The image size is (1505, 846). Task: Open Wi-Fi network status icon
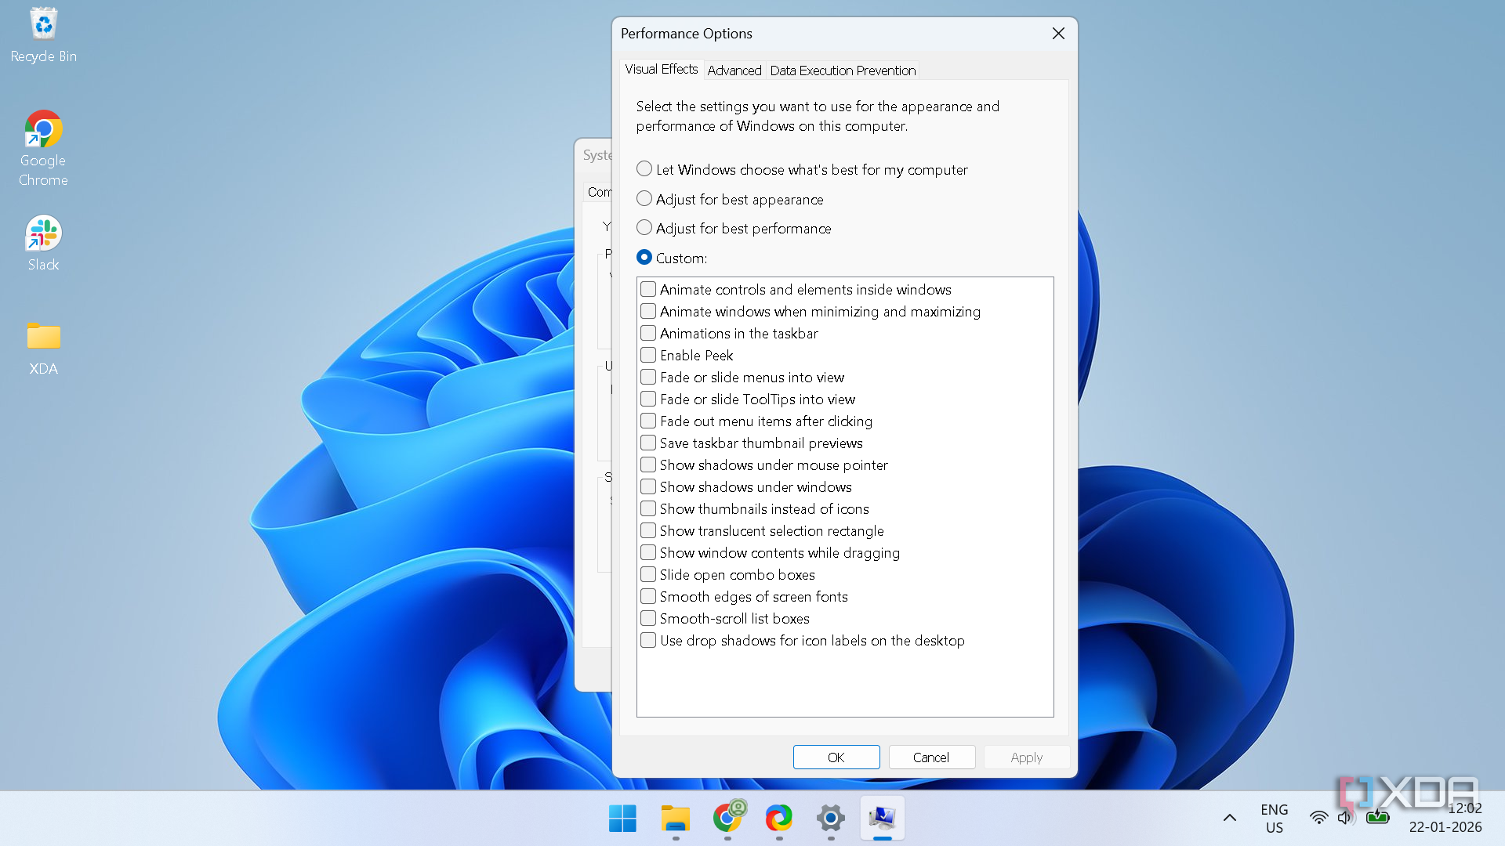coord(1319,819)
